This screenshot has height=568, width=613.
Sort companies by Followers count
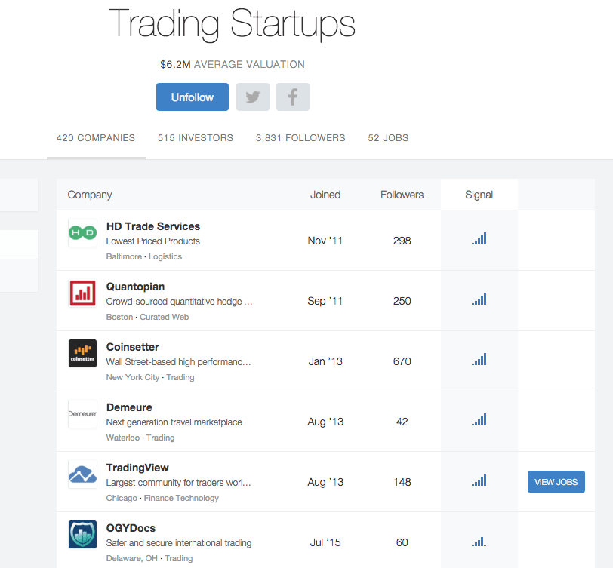click(x=402, y=195)
